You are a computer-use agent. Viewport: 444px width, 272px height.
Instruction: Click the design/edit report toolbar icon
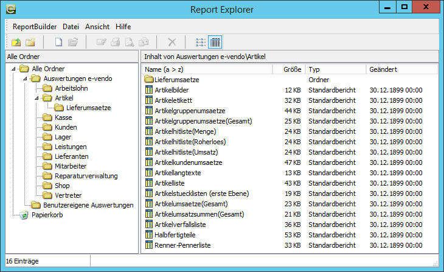[101, 42]
